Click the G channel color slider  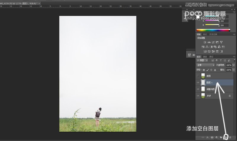coord(212,21)
